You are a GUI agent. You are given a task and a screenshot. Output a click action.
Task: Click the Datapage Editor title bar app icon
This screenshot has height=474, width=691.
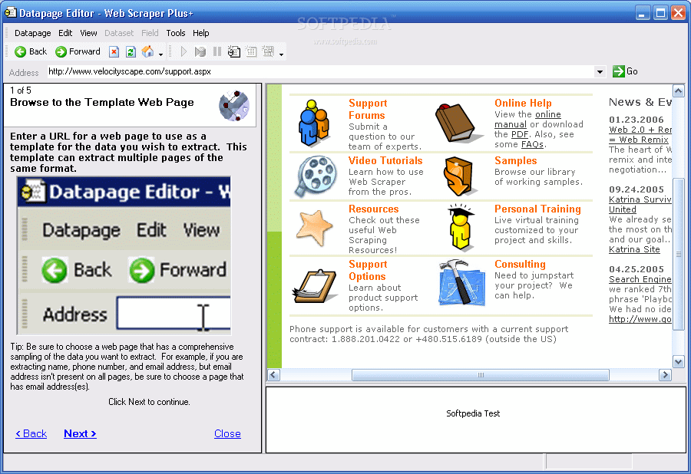coord(10,13)
